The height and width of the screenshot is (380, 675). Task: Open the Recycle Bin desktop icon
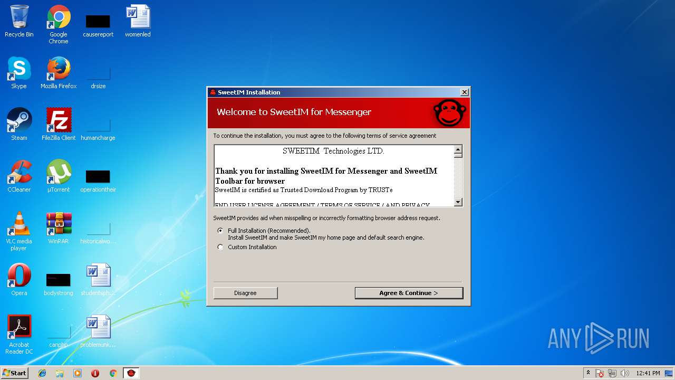click(19, 22)
